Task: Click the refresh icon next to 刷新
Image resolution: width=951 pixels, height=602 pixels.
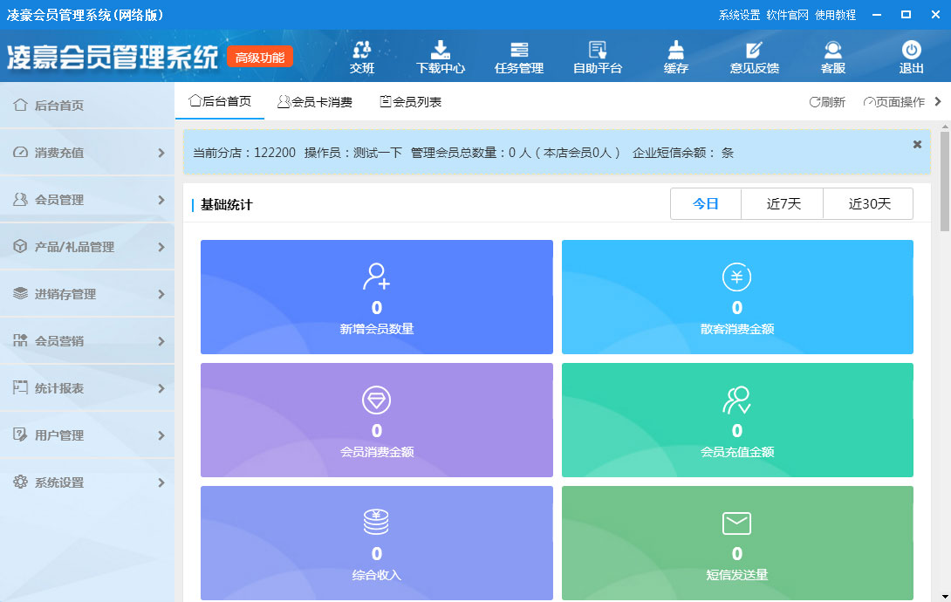Action: tap(815, 102)
